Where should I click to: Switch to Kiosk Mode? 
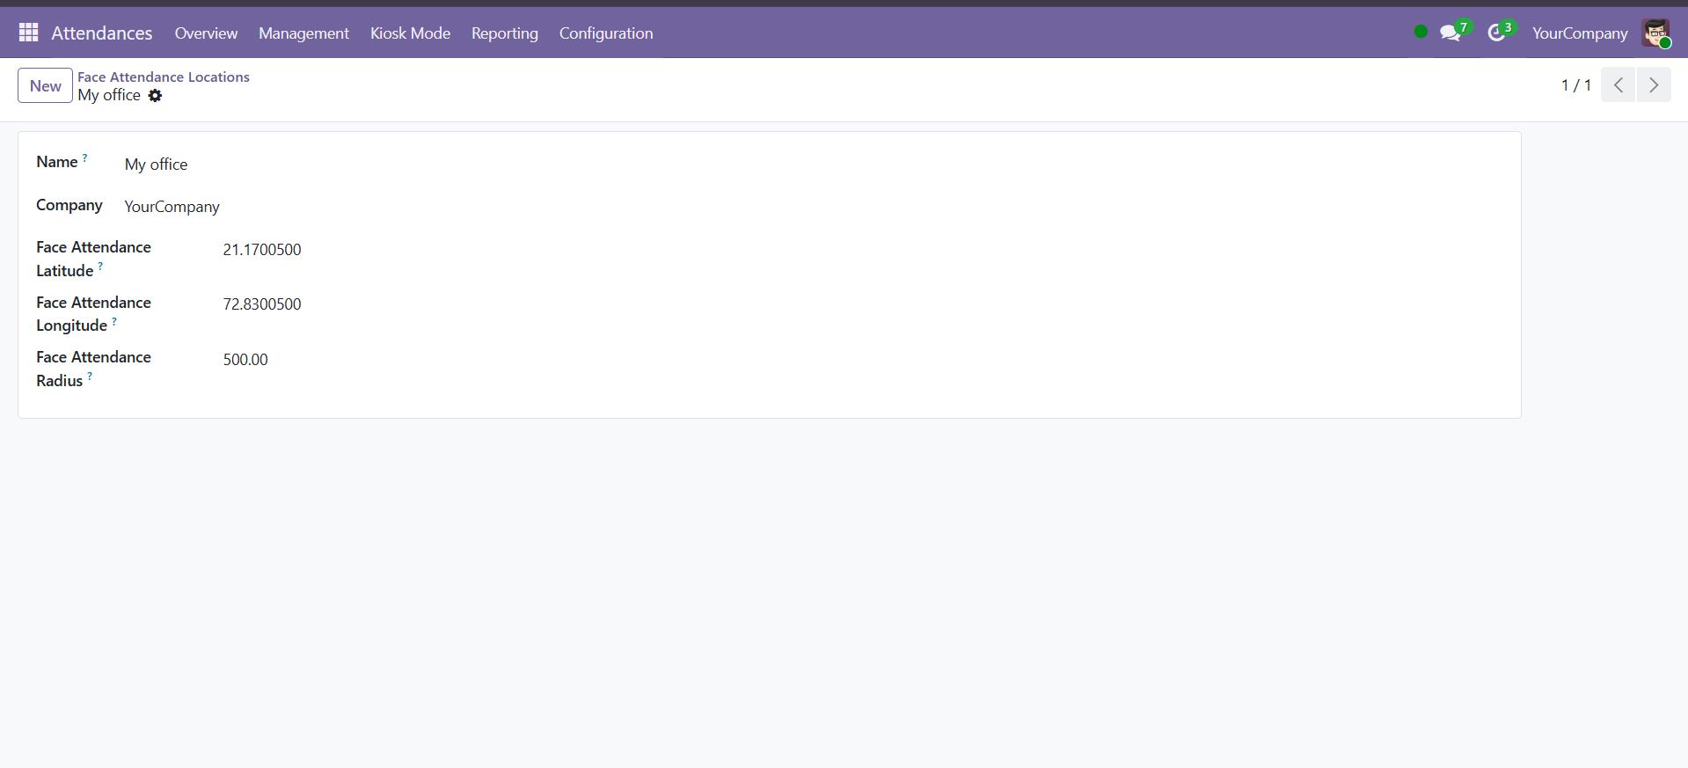click(410, 33)
